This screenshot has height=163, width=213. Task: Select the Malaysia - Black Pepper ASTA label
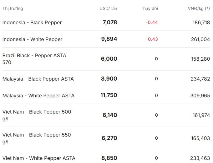click(38, 79)
